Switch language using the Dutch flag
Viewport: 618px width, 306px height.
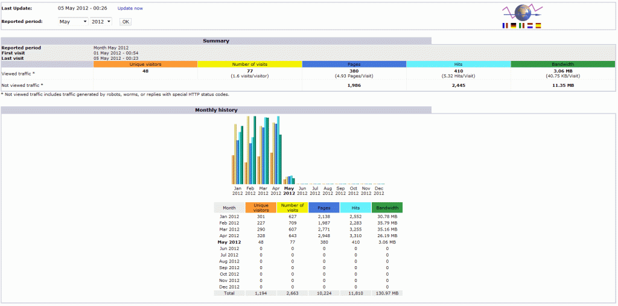point(530,26)
